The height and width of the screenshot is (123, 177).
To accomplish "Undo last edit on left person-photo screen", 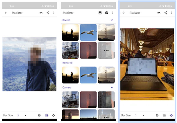I will pos(41,13).
